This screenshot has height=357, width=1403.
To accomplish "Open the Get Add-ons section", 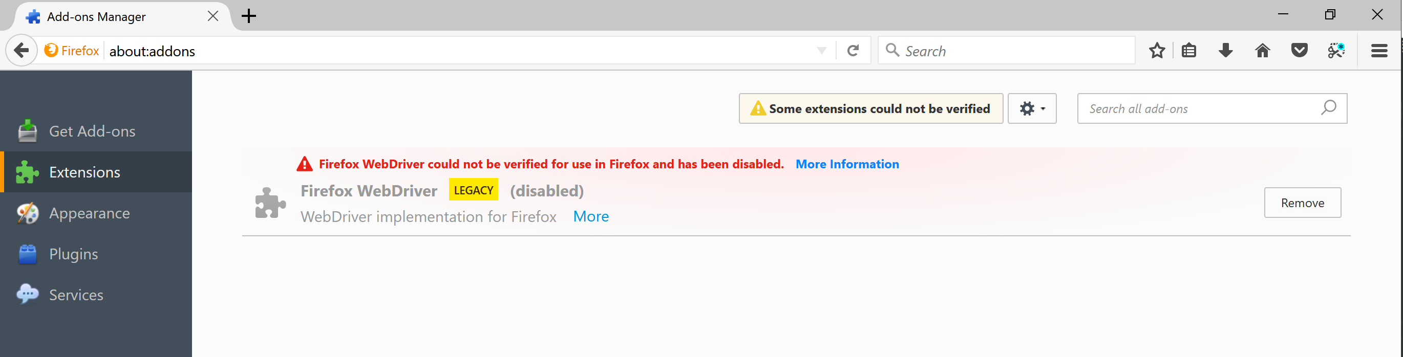I will pos(92,130).
